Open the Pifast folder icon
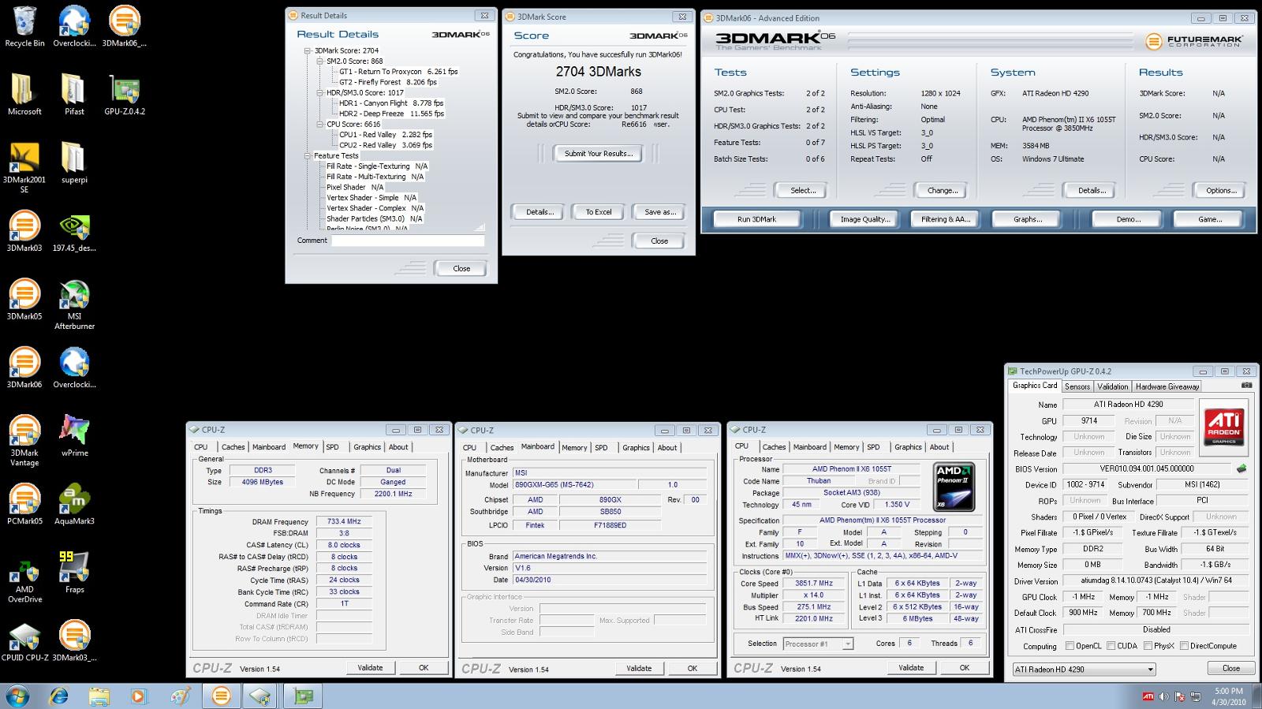The image size is (1262, 709). coord(74,95)
